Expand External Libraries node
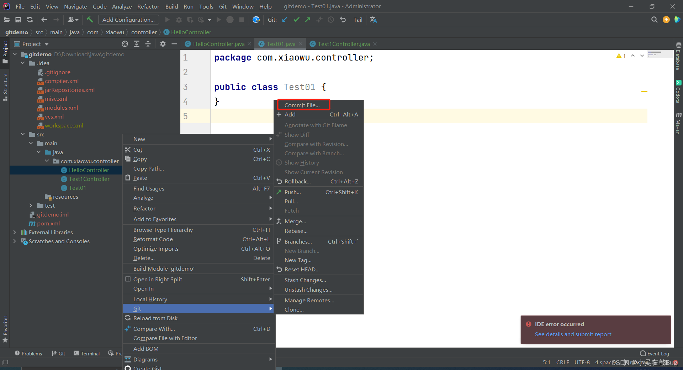Viewport: 683px width, 370px height. coord(15,232)
